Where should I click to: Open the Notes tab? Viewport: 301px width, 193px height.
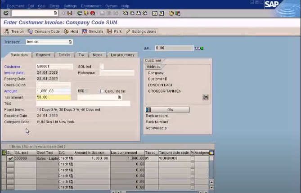pos(98,55)
